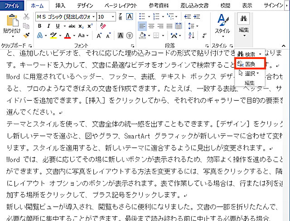Image resolution: width=290 pixels, height=221 pixels.
Task: Apply Center alignment to paragraph
Action: pyautogui.click(x=152, y=26)
